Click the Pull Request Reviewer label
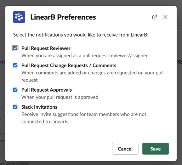Image resolution: width=182 pixels, height=165 pixels. click(x=46, y=48)
